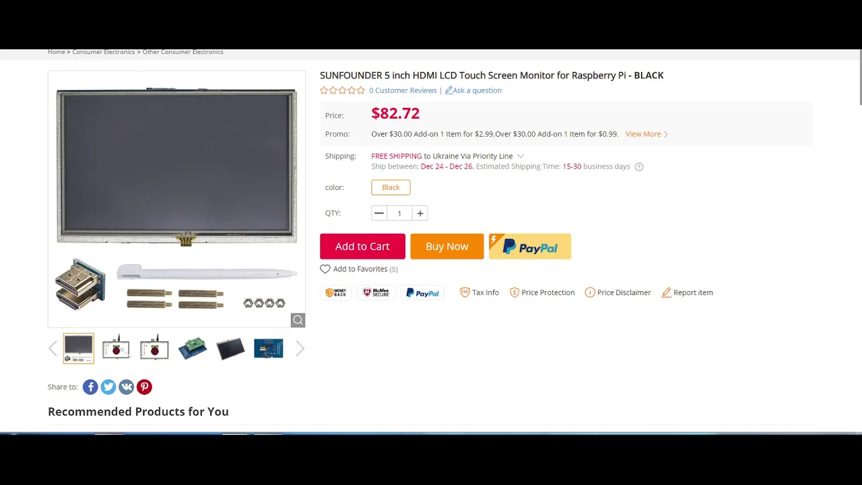This screenshot has width=862, height=485.
Task: Click the shipping time help question icon
Action: pos(639,167)
